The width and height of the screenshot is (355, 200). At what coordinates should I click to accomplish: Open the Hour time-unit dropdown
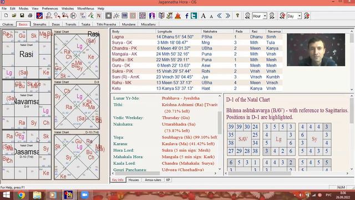(x=265, y=16)
